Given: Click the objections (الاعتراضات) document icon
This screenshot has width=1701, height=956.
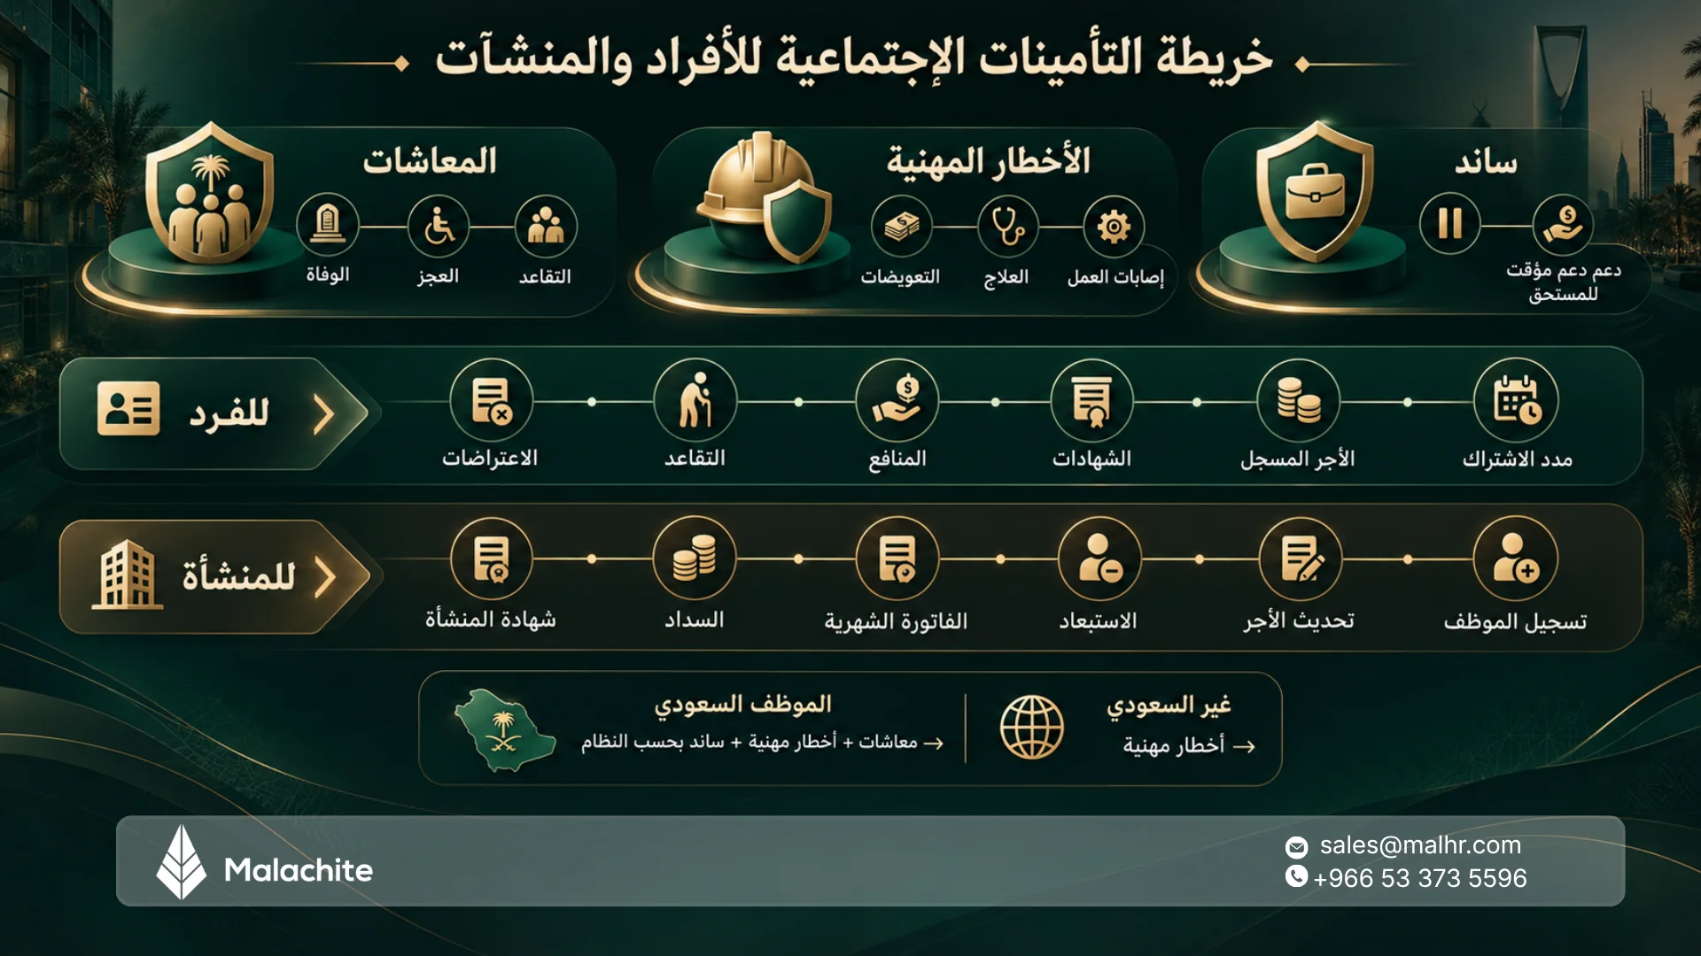Looking at the screenshot, I should point(491,401).
